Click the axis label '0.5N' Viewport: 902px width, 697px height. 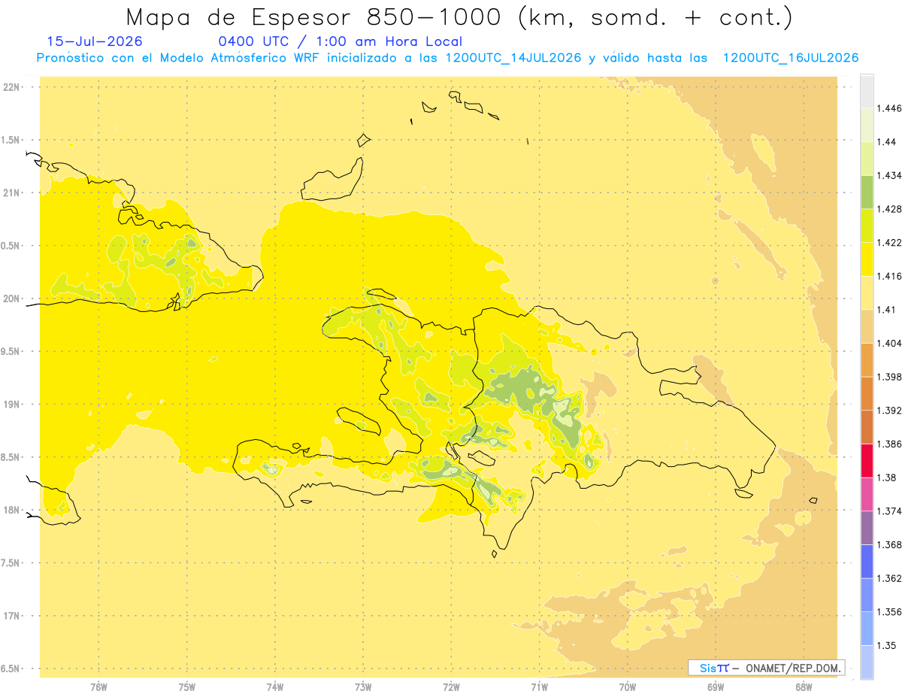[x=11, y=246]
